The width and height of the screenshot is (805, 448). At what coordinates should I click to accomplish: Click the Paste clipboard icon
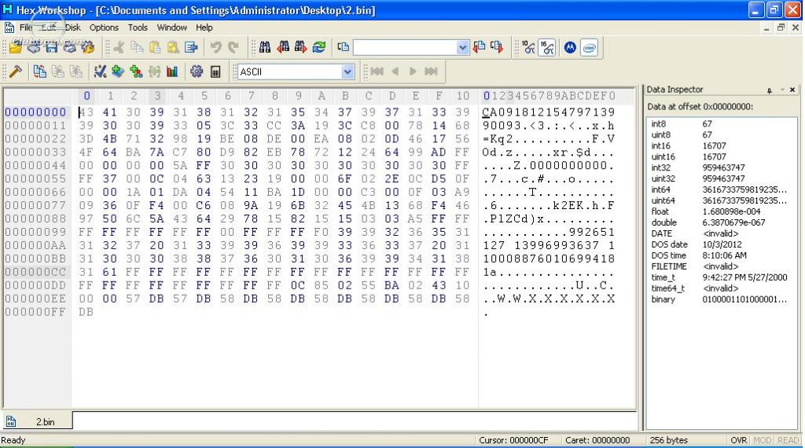tap(155, 47)
